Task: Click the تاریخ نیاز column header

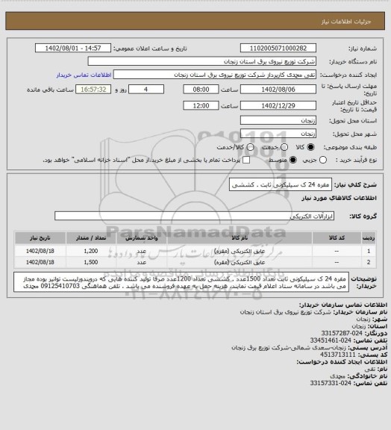Action: point(40,237)
